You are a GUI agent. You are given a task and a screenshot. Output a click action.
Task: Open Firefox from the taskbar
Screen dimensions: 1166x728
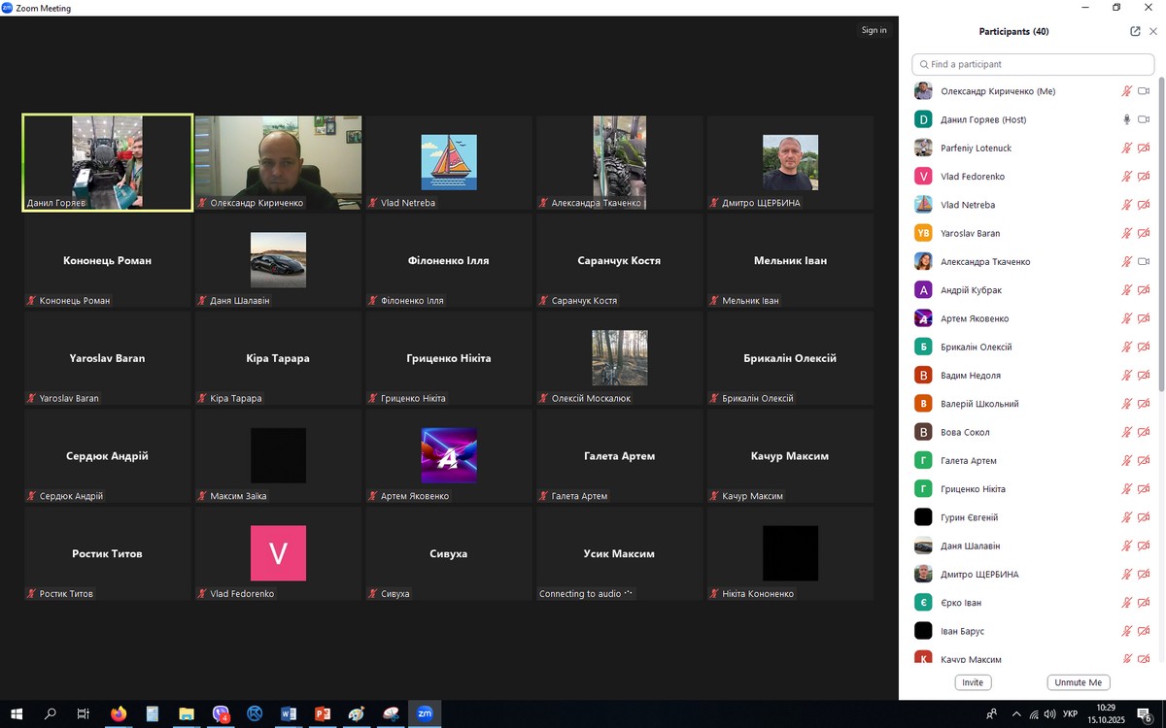point(119,714)
